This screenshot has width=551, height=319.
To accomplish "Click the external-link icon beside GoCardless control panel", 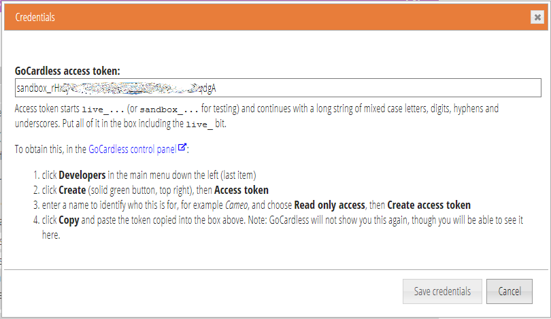I will point(182,147).
